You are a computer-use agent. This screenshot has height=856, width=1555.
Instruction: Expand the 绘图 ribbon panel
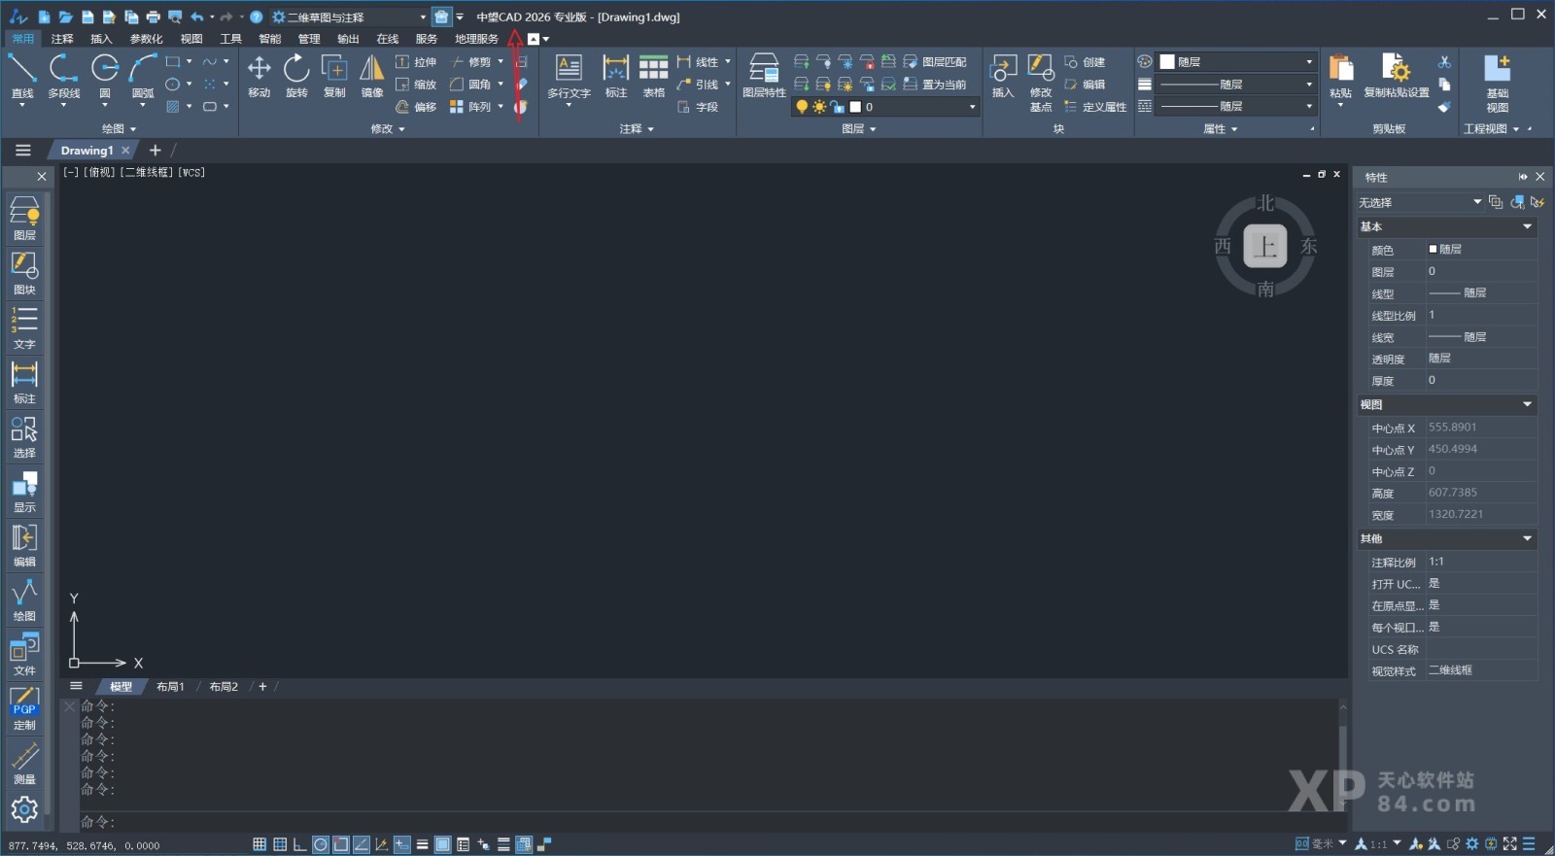(x=119, y=128)
